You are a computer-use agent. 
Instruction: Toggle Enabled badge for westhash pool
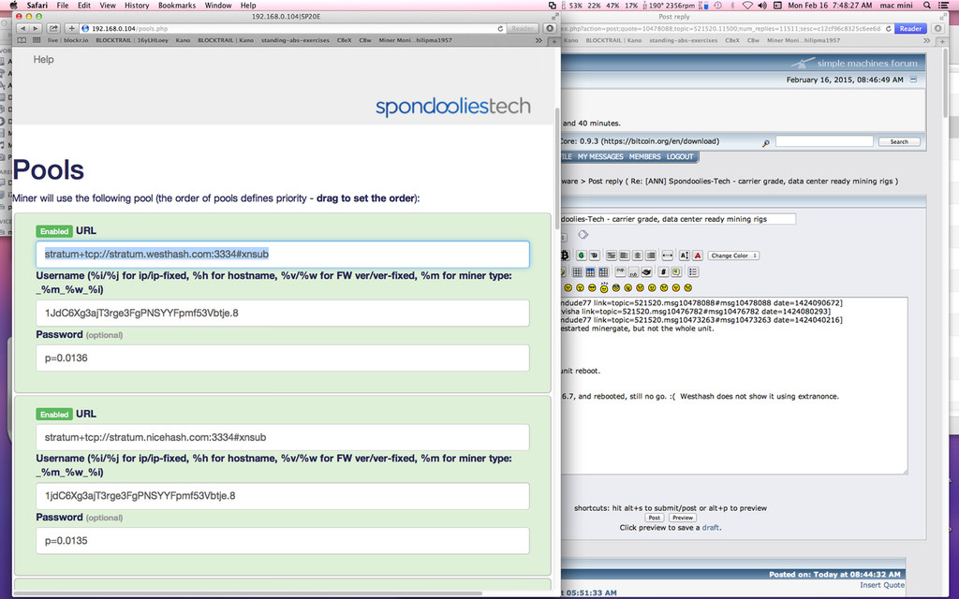point(54,231)
